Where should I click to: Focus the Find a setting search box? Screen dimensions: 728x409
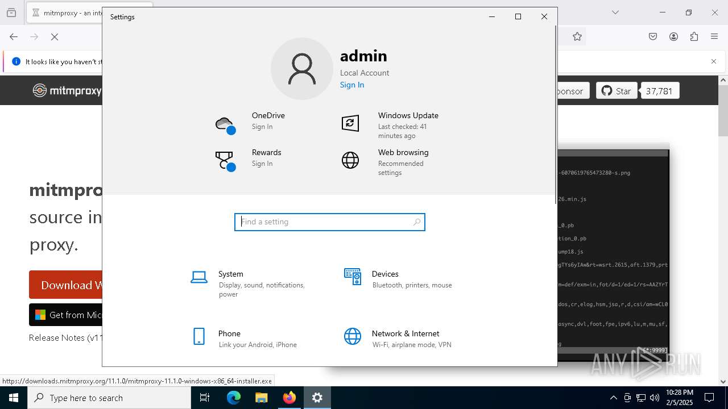click(x=330, y=222)
